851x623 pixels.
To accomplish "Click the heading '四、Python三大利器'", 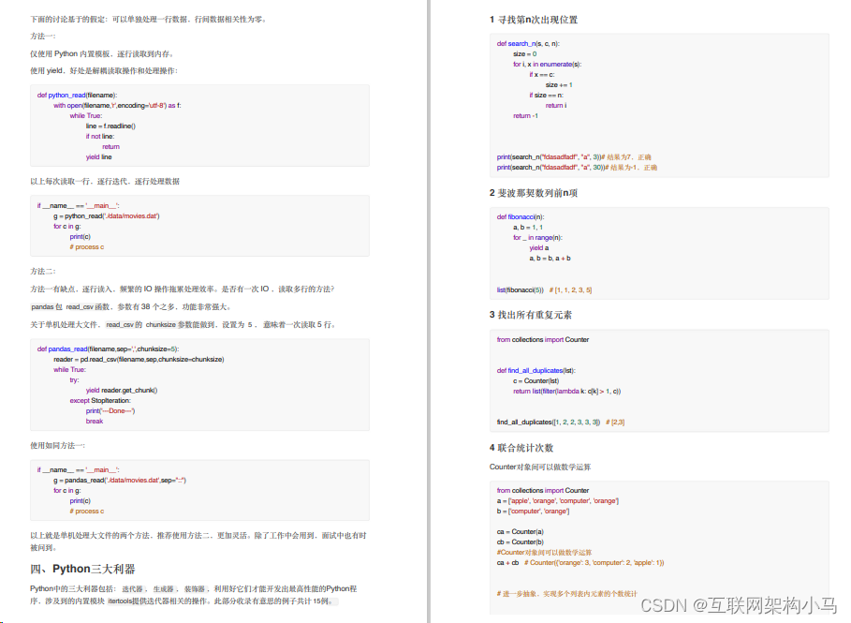I will [x=82, y=569].
